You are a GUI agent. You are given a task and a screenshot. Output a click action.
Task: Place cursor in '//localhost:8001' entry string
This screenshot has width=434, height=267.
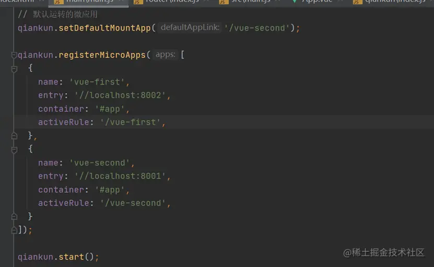tap(120, 176)
